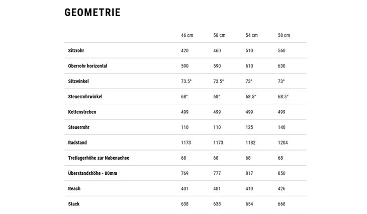Click the Überstandshöhe value 769
Image resolution: width=367 pixels, height=214 pixels.
point(185,173)
